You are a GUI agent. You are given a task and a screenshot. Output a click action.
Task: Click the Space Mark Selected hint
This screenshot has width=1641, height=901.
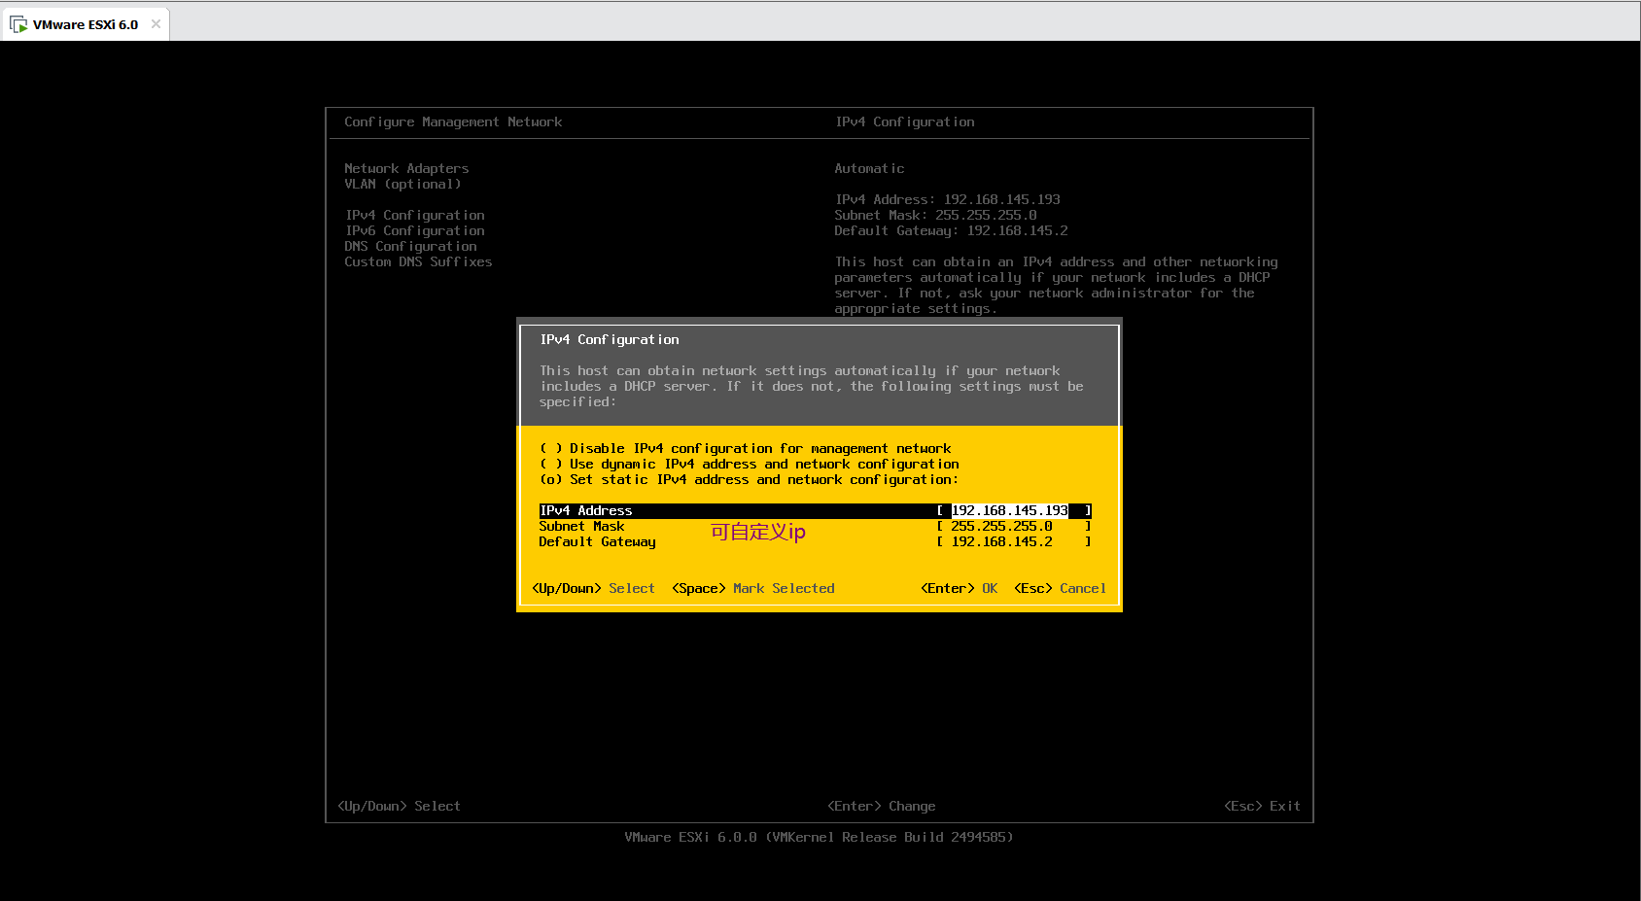(753, 589)
